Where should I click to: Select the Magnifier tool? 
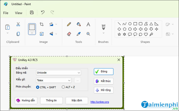pyautogui.click(x=88, y=34)
